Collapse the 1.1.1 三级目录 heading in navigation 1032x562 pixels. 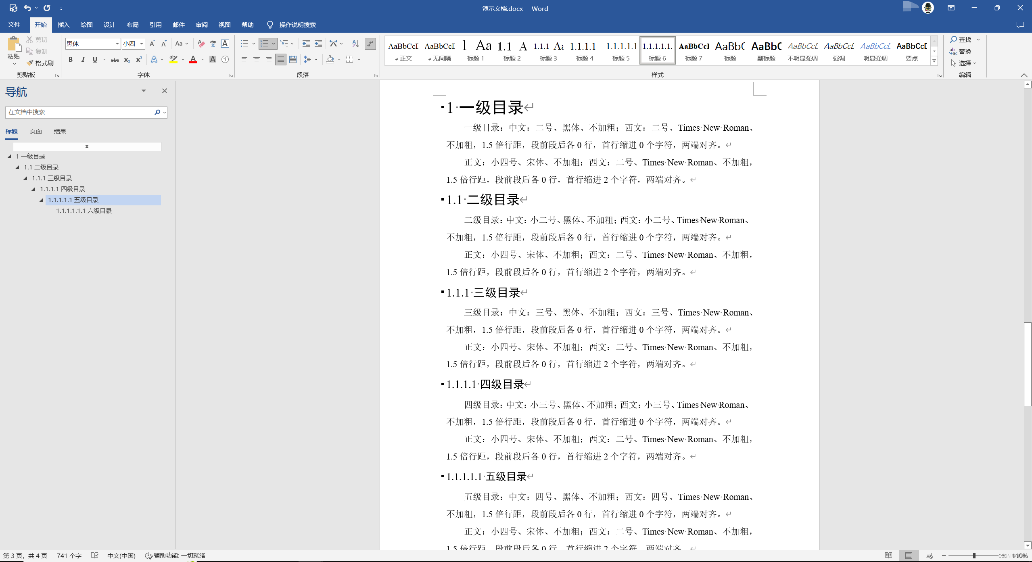point(25,178)
